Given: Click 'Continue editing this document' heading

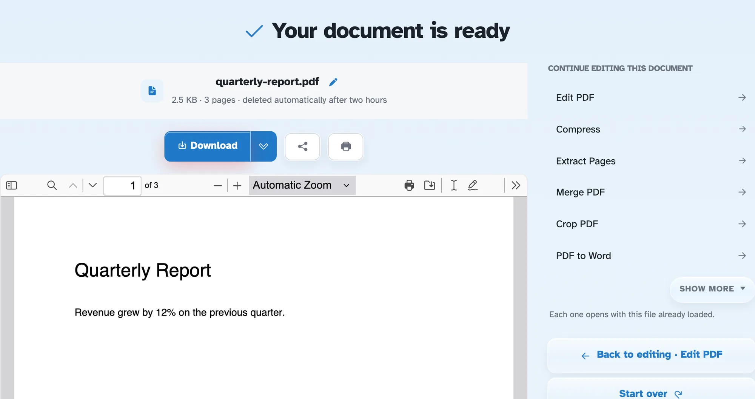Looking at the screenshot, I should point(620,68).
